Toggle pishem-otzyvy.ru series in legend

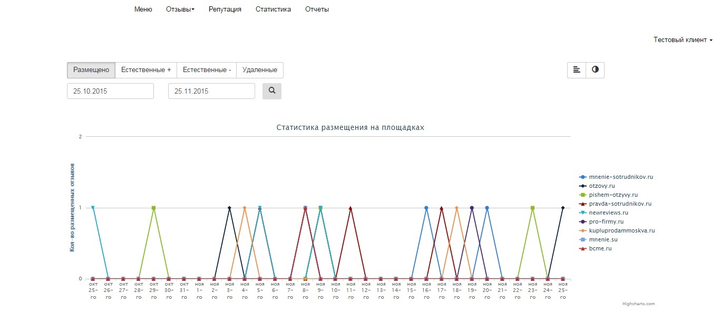tap(608, 195)
